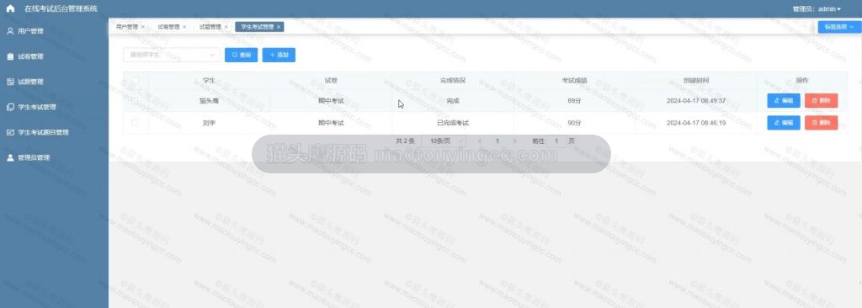The width and height of the screenshot is (862, 308).
Task: Delete the 刘宇 exam record
Action: (821, 123)
